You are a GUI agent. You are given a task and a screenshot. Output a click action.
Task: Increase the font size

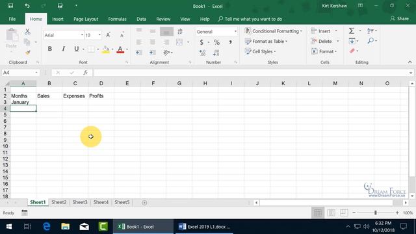pos(108,35)
